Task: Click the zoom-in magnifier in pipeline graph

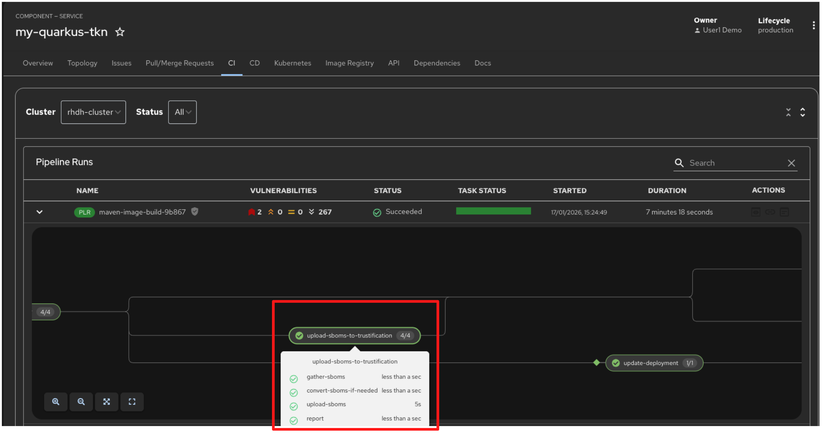Action: [56, 402]
